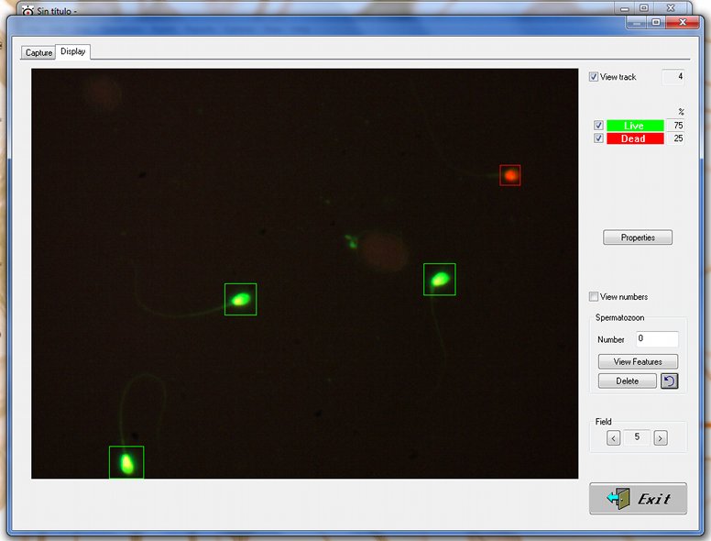Select the green-boxed sperm beside the faint red blob

[x=440, y=279]
